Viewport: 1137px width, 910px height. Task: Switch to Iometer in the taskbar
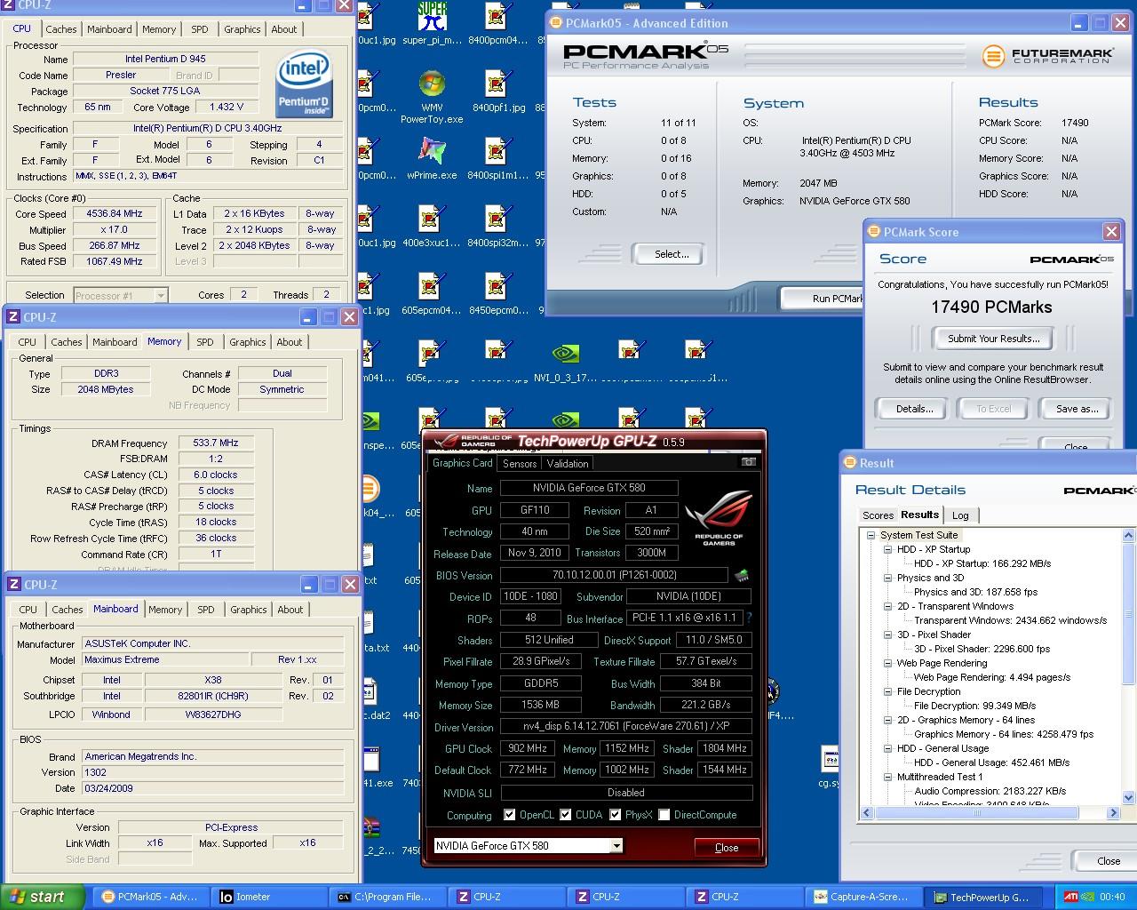click(x=270, y=897)
